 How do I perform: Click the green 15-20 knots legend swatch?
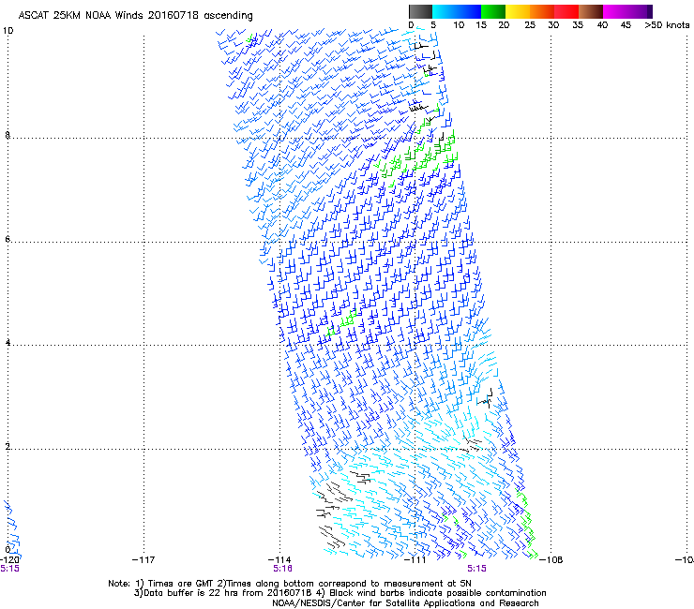pyautogui.click(x=493, y=11)
